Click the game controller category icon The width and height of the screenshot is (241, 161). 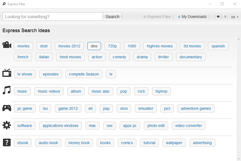[7, 108]
